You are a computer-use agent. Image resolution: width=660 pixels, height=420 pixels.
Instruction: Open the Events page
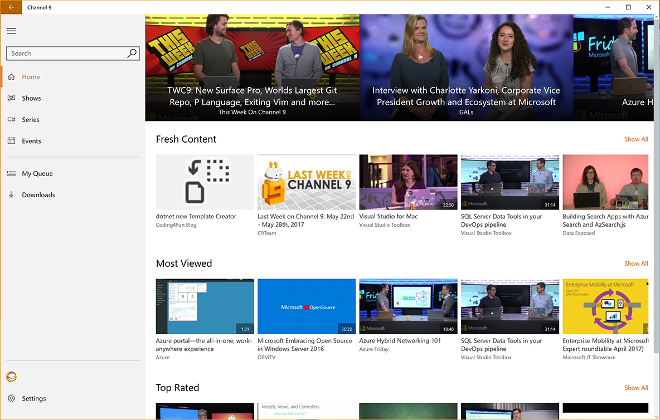pos(31,141)
